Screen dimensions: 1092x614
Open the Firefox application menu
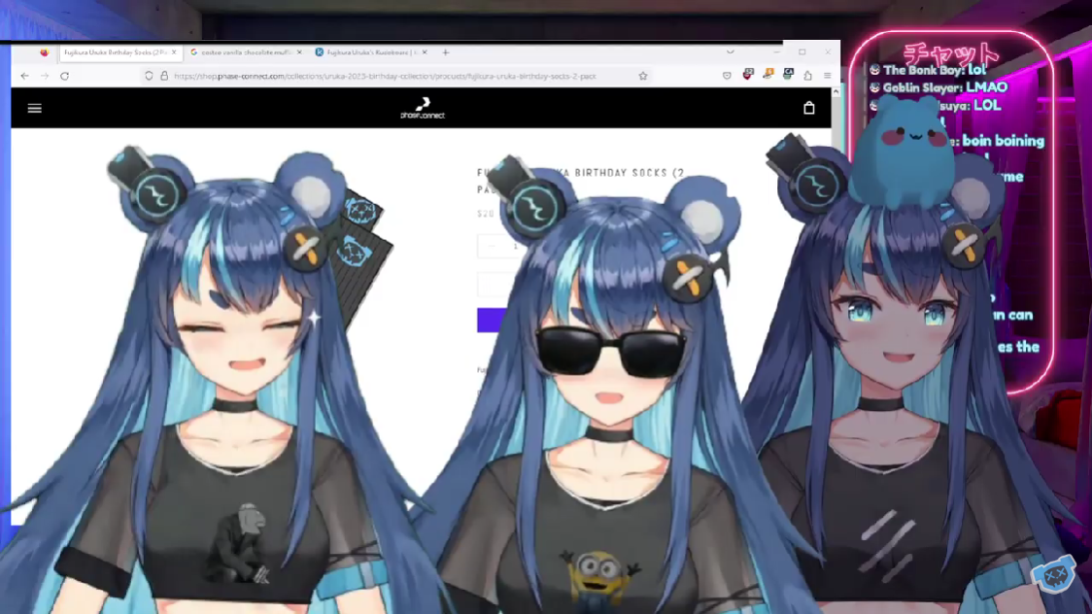828,76
